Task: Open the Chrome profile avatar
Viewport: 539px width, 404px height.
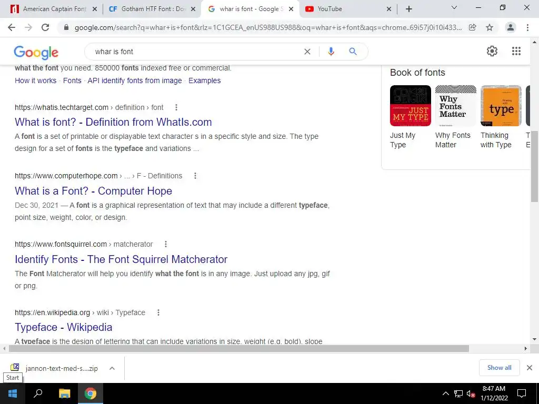Action: (511, 27)
